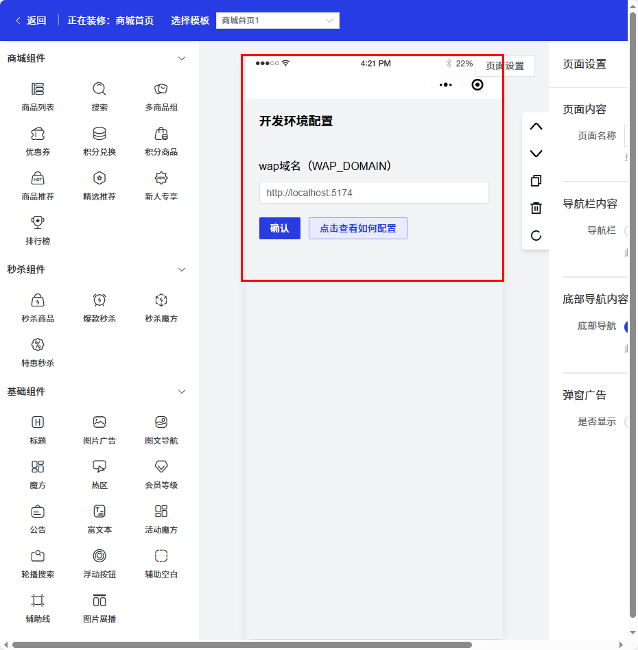Select the 富文本 rich text component
The width and height of the screenshot is (638, 650).
tap(99, 519)
